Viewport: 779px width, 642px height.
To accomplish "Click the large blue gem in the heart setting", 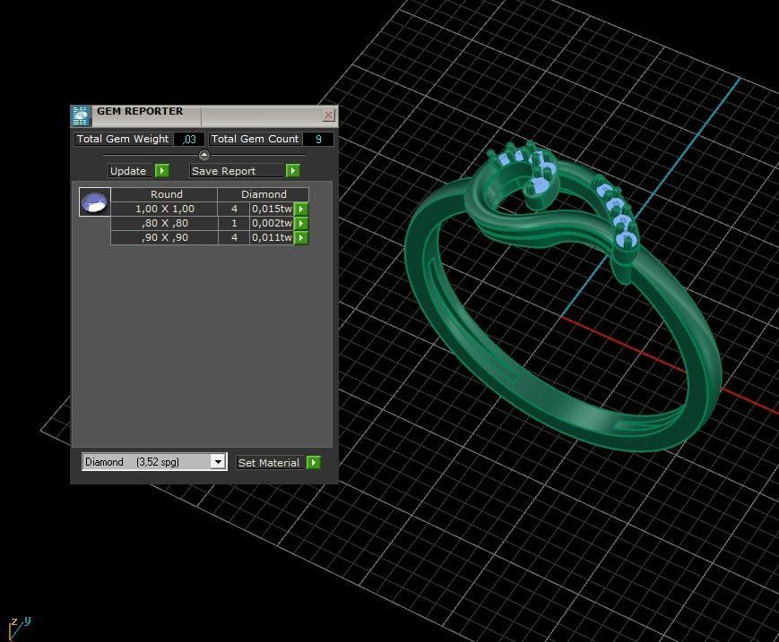I will click(539, 186).
